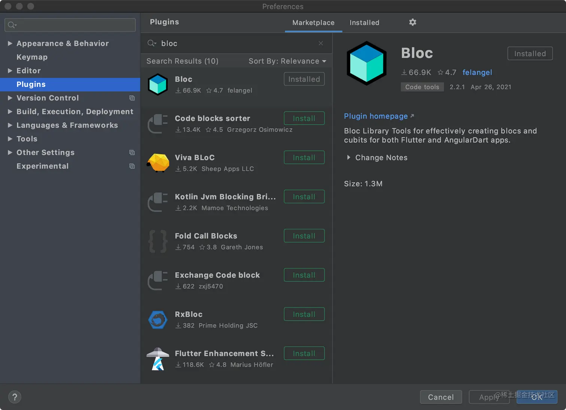The image size is (566, 410).
Task: Click the Code tools tag
Action: click(x=422, y=87)
